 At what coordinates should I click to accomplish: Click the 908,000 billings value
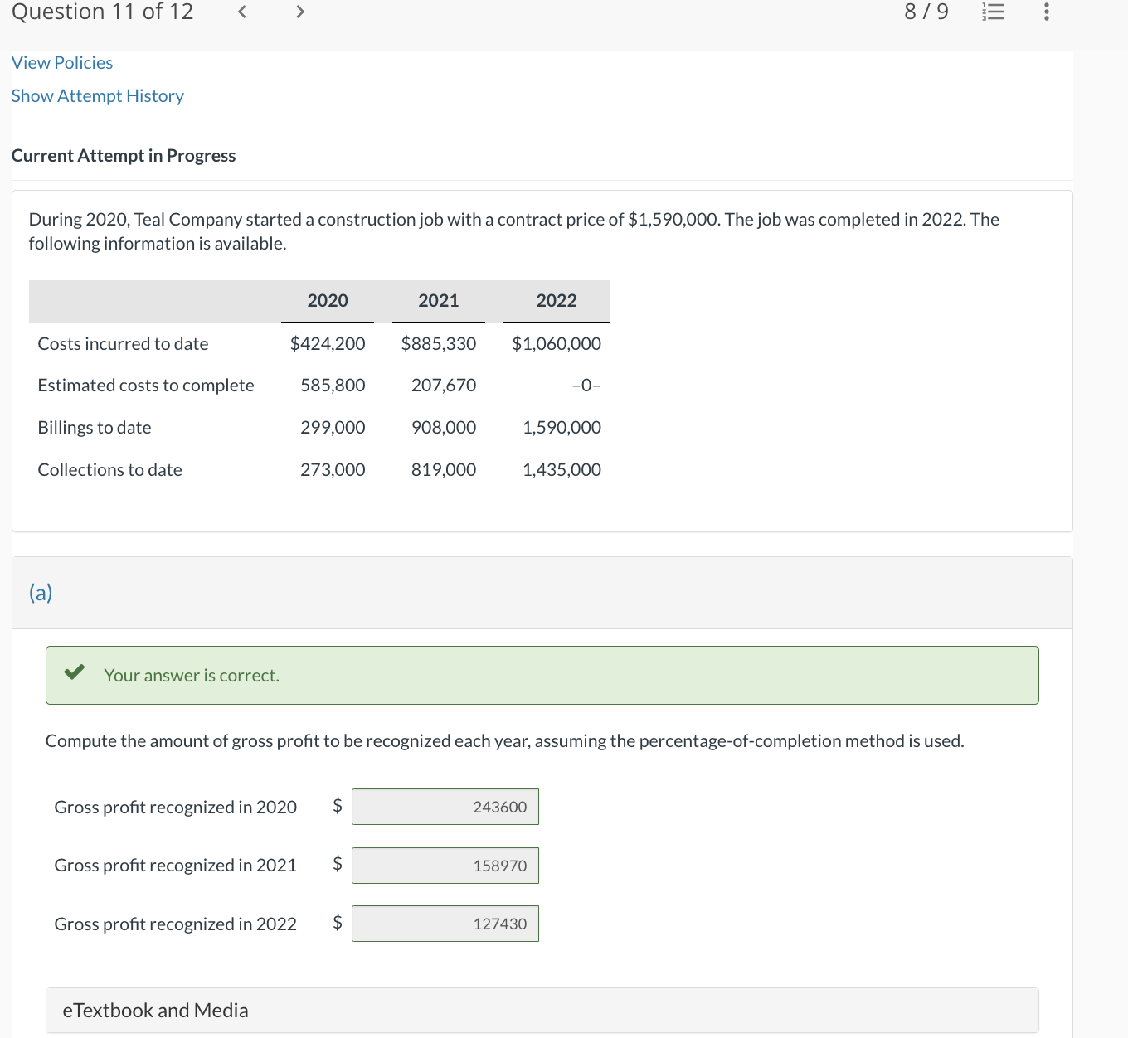[444, 428]
